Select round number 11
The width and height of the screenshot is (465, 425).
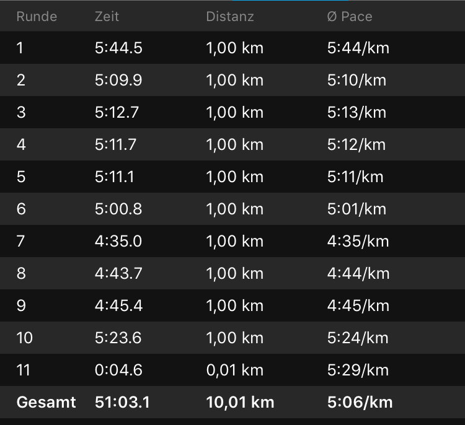[24, 370]
